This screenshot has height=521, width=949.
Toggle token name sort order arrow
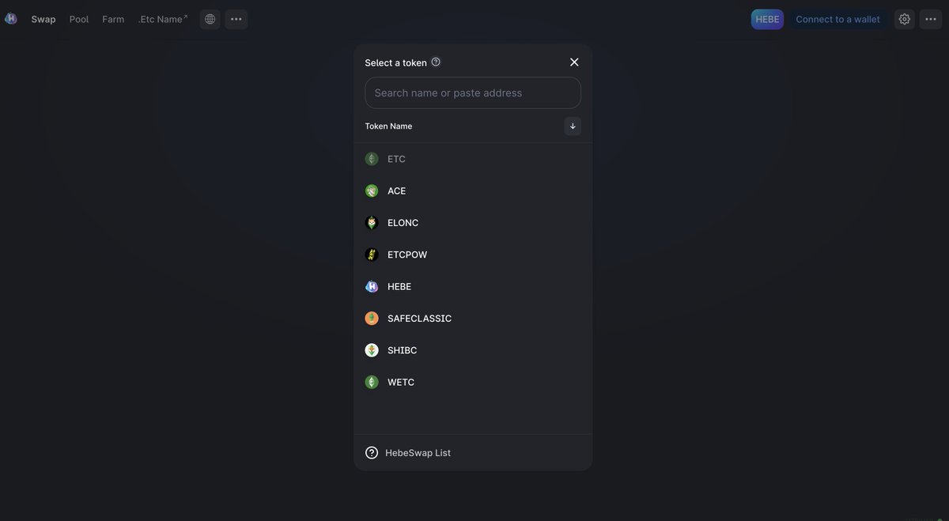573,126
